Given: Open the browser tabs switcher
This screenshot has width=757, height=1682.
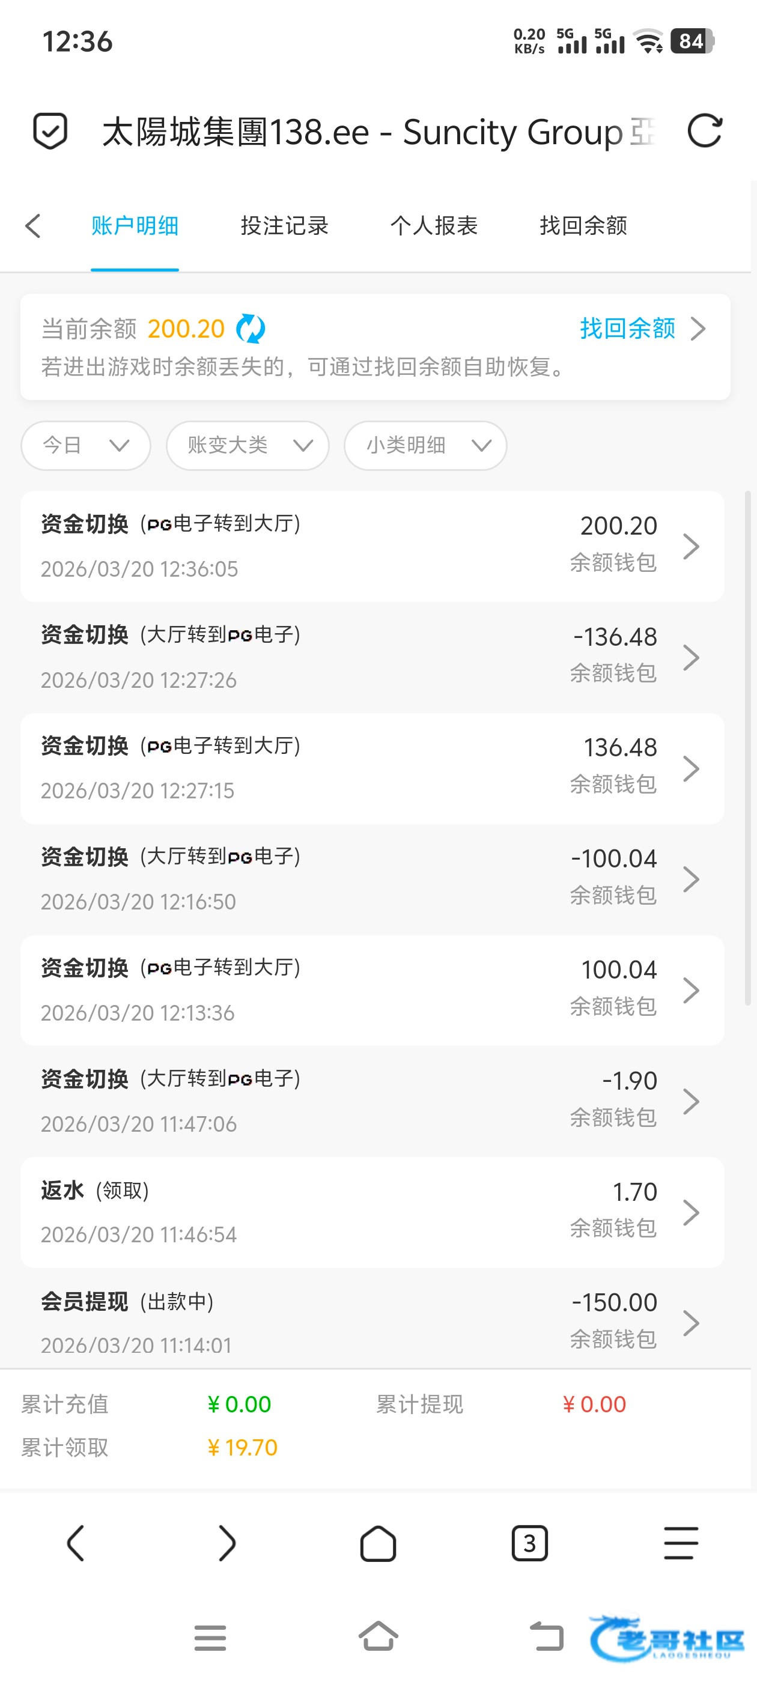Looking at the screenshot, I should coord(529,1544).
